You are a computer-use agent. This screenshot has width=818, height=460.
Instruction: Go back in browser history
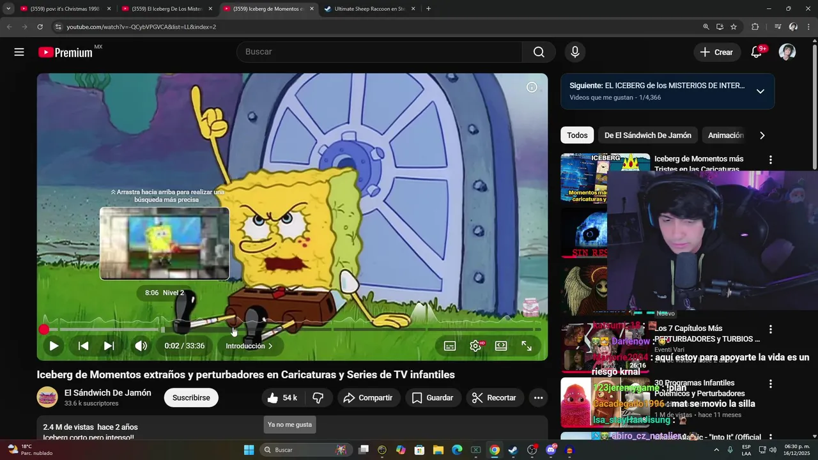[9, 27]
